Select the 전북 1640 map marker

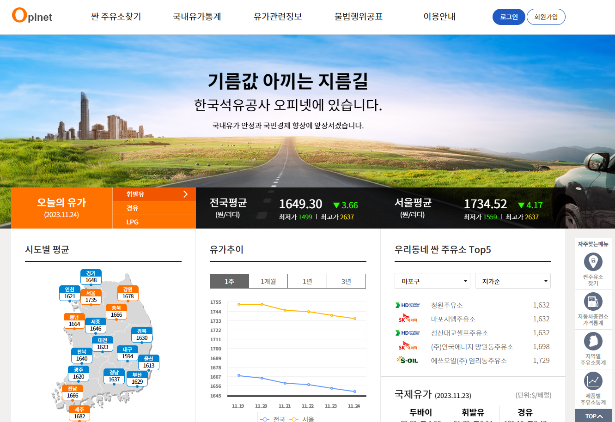[82, 356]
